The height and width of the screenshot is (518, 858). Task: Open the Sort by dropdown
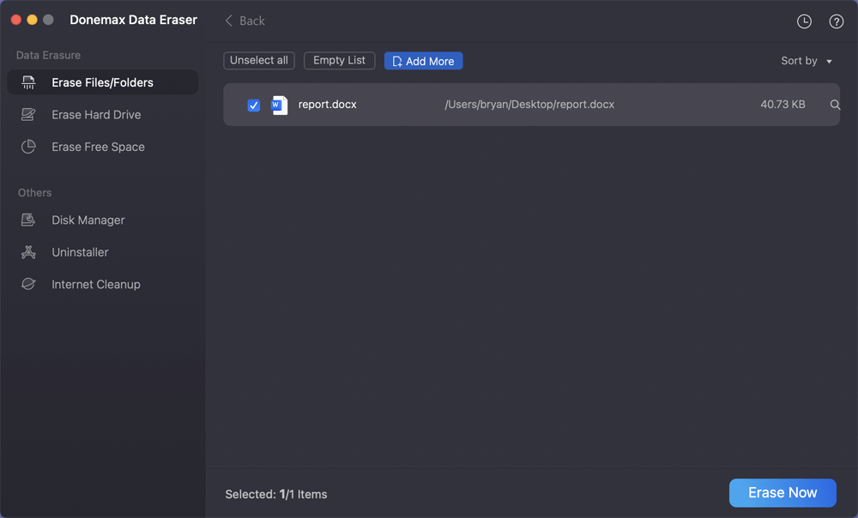click(x=806, y=61)
